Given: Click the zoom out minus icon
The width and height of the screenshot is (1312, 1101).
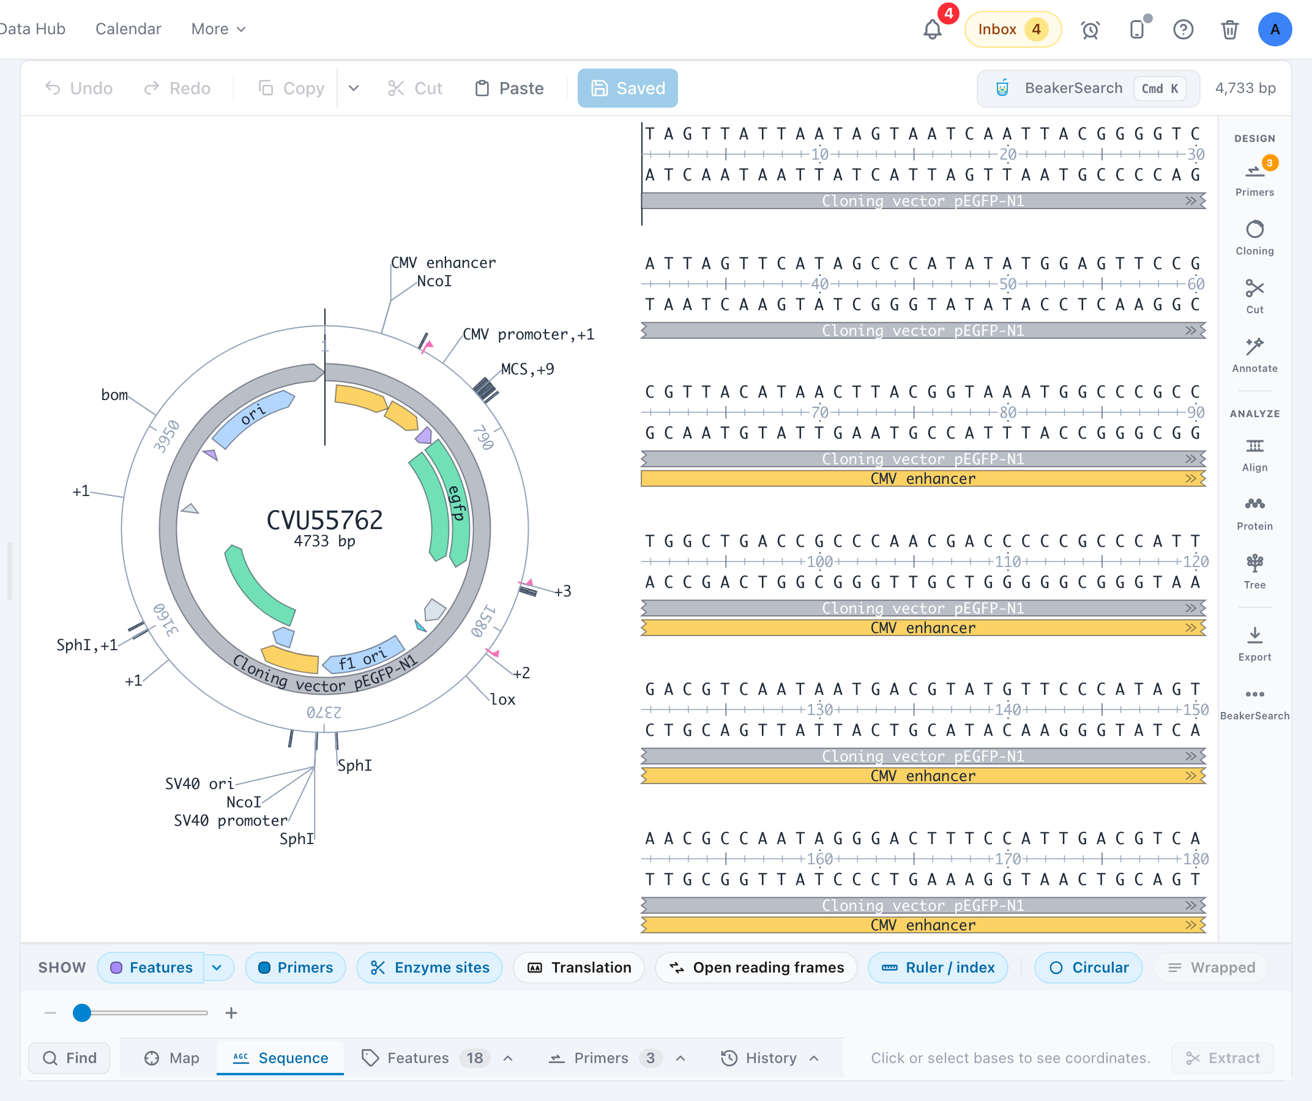Looking at the screenshot, I should pyautogui.click(x=51, y=1012).
